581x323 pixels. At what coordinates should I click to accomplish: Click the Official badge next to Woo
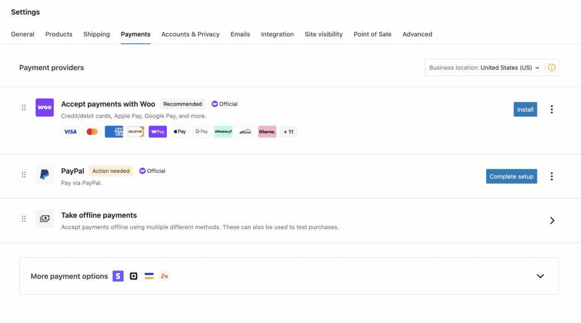225,104
